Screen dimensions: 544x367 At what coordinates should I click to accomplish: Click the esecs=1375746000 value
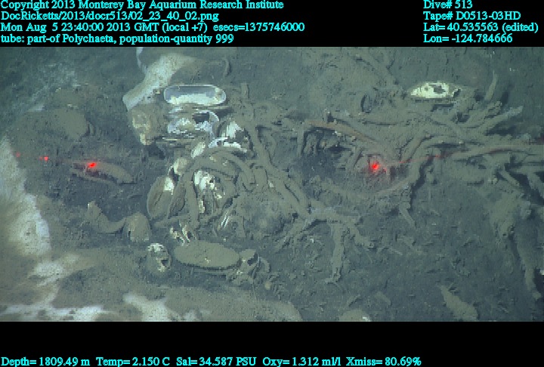(259, 27)
